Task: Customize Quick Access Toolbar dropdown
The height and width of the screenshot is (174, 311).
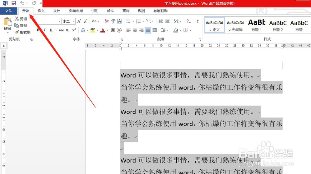Action: point(41,3)
